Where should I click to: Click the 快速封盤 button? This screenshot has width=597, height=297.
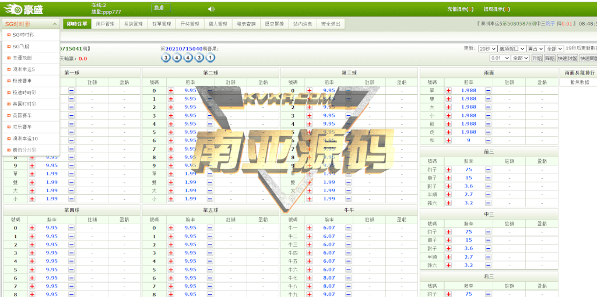pyautogui.click(x=567, y=58)
